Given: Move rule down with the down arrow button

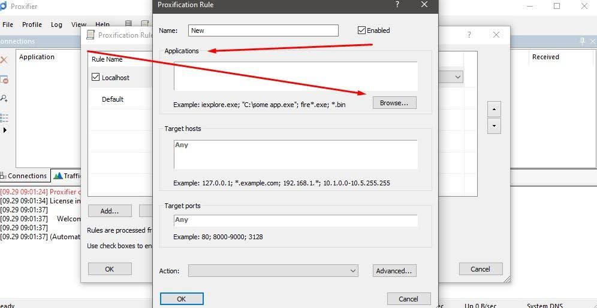Looking at the screenshot, I should [x=494, y=126].
